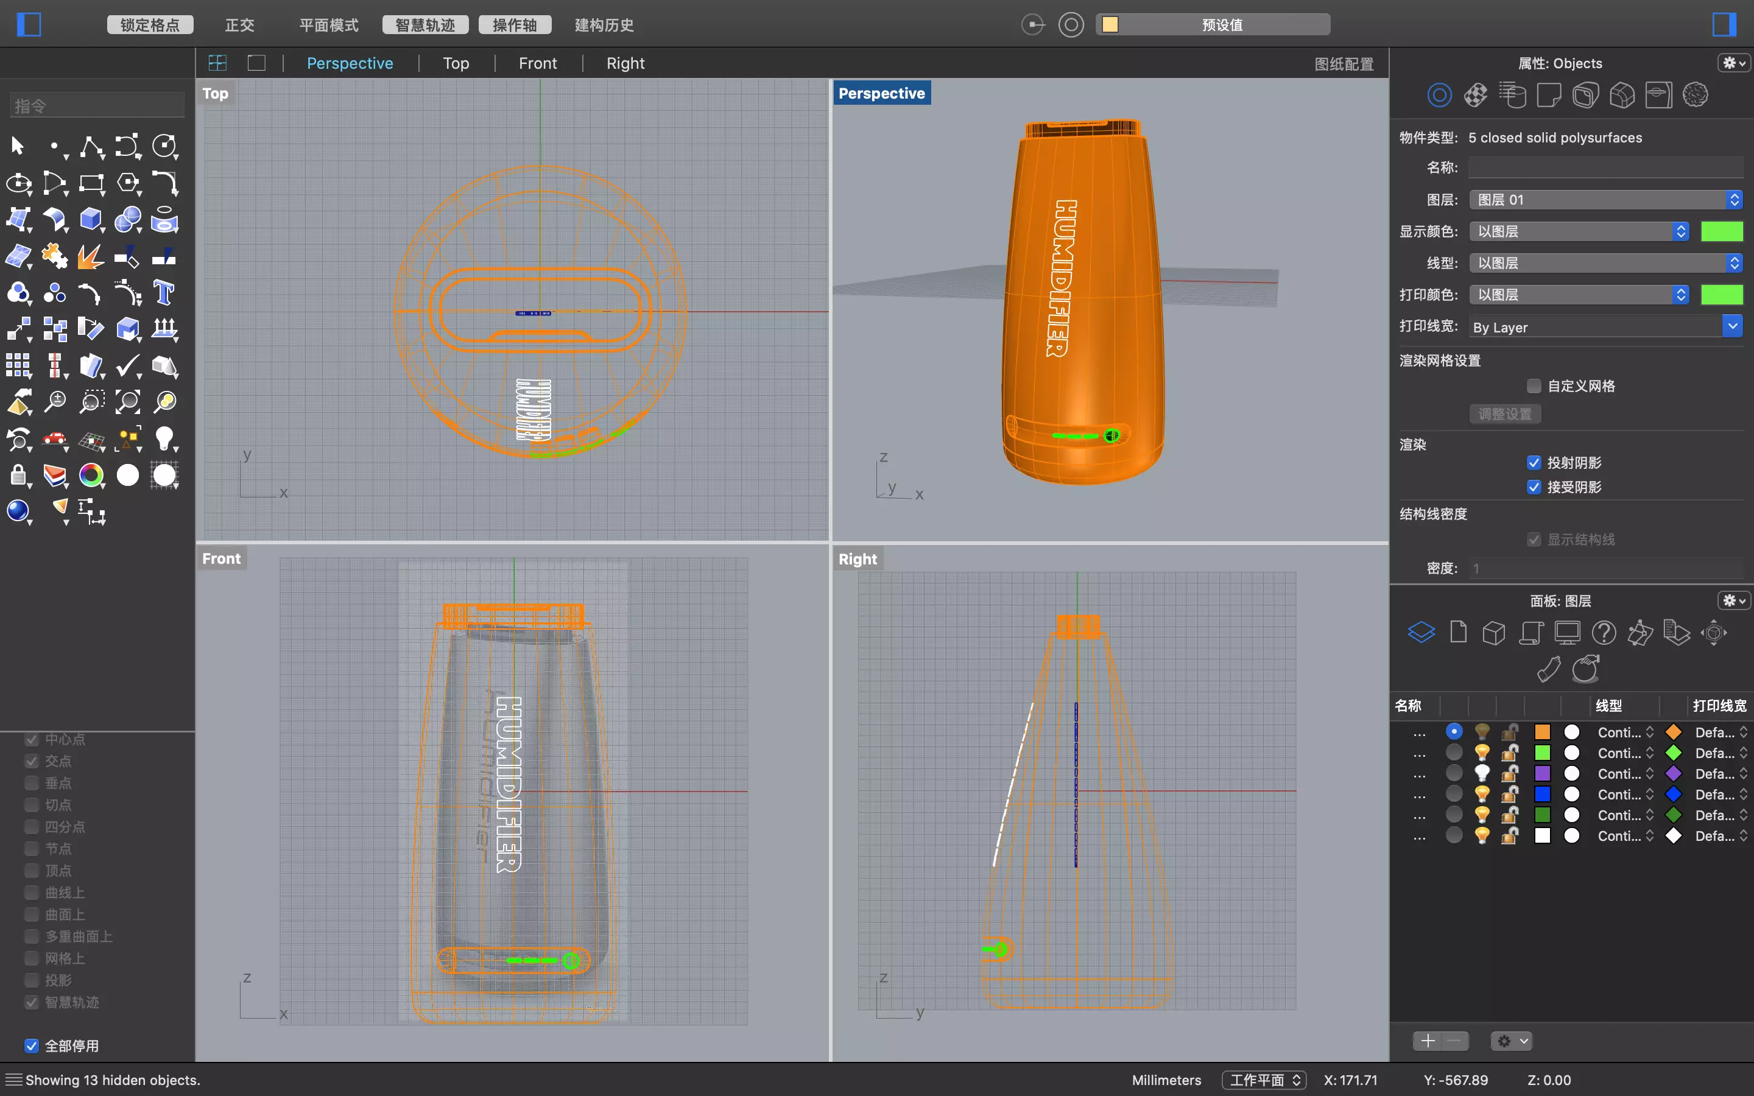Open the 图层 dropdown showing 图层 01
The image size is (1754, 1096).
[x=1606, y=199]
